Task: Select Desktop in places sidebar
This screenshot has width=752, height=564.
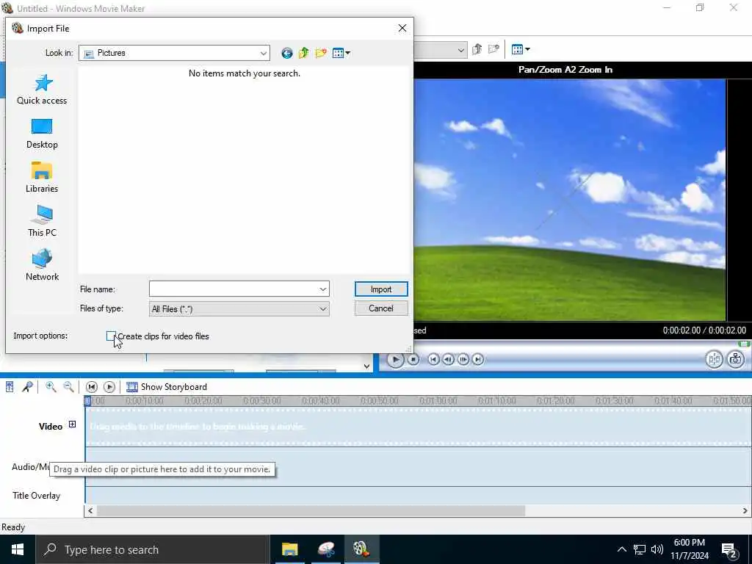Action: (x=42, y=134)
